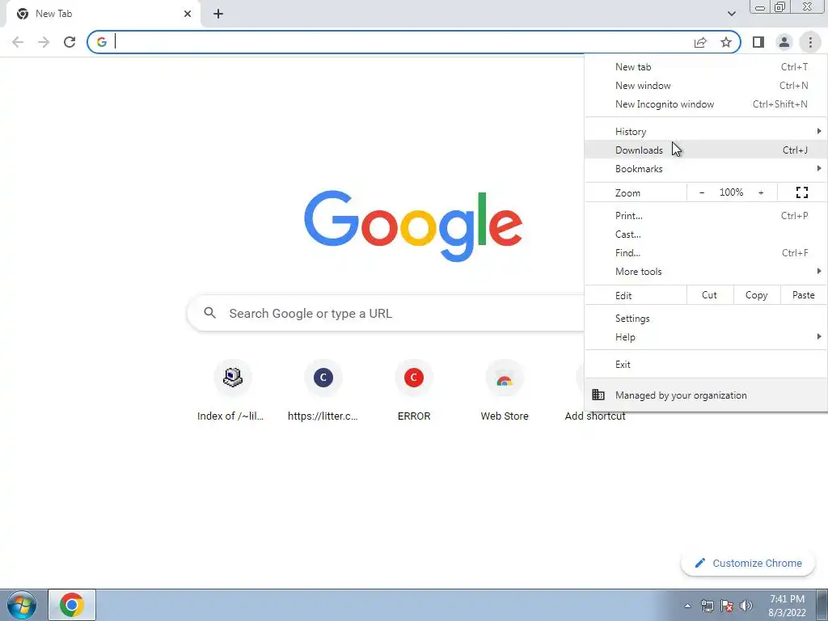Increase zoom with plus button
This screenshot has width=828, height=621.
761,192
